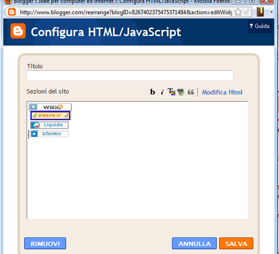Select the Liquida badge image
279x254 pixels.
[49, 125]
